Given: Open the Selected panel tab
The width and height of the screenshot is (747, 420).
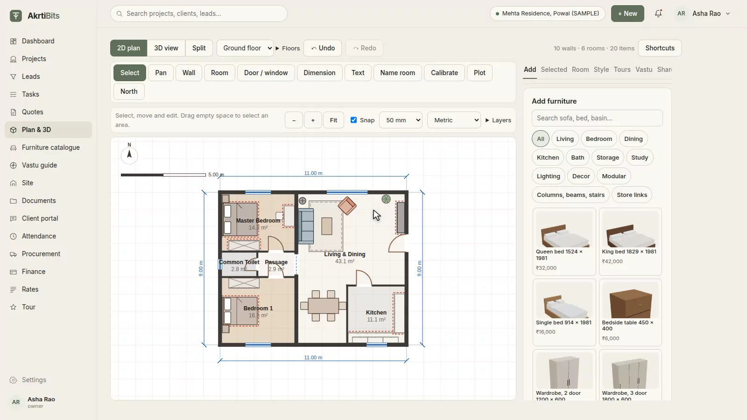Looking at the screenshot, I should (554, 70).
